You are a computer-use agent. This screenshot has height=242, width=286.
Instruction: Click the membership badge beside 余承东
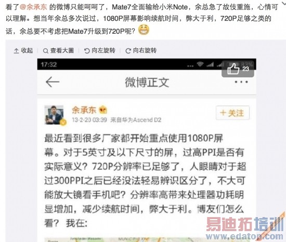[103, 110]
